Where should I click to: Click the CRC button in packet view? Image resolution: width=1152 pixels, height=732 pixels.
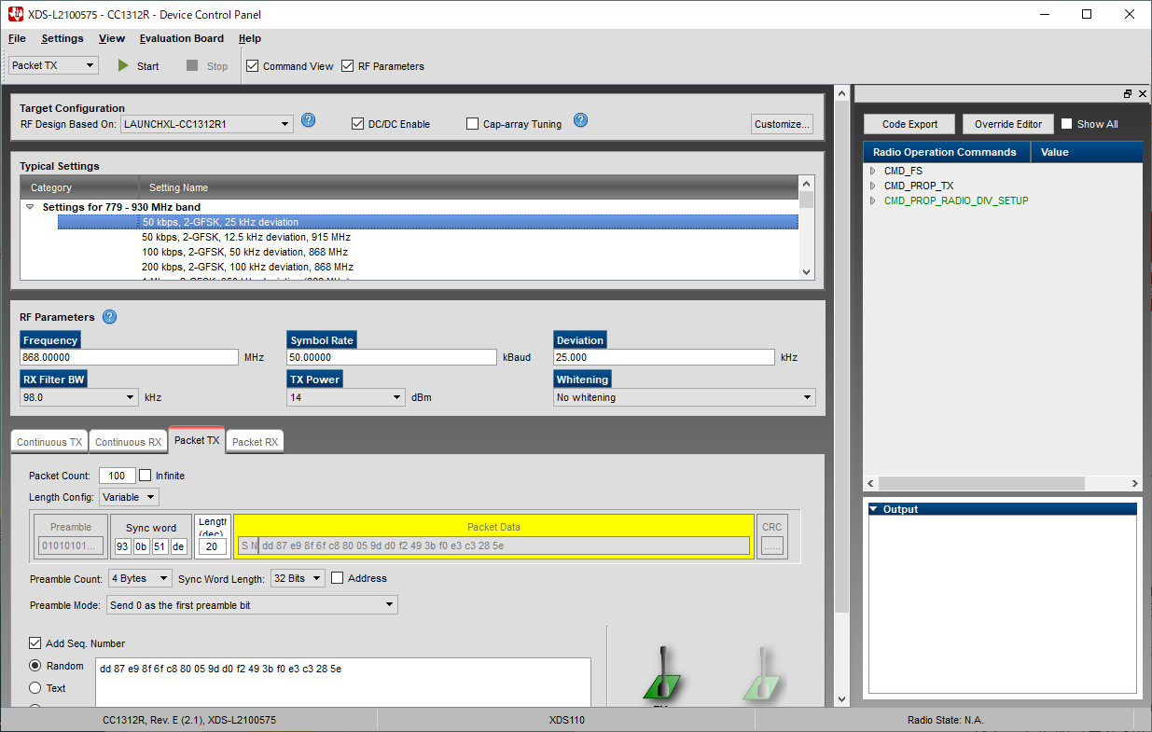tap(772, 546)
